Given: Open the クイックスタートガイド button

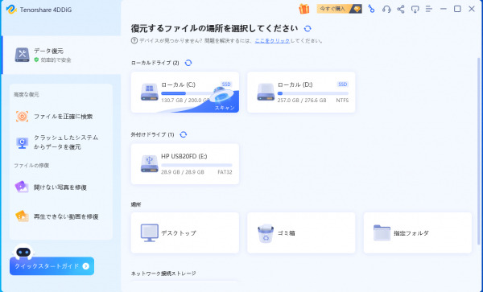Looking at the screenshot, I should point(52,266).
